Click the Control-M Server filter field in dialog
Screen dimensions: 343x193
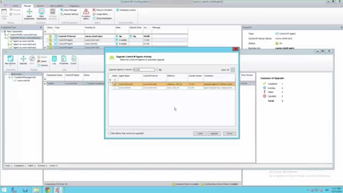(154, 80)
